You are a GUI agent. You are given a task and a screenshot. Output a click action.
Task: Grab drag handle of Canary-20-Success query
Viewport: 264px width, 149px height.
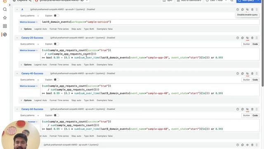257,38
